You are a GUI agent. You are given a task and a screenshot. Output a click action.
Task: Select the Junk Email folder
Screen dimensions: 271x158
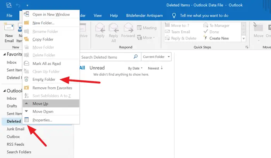point(16,129)
